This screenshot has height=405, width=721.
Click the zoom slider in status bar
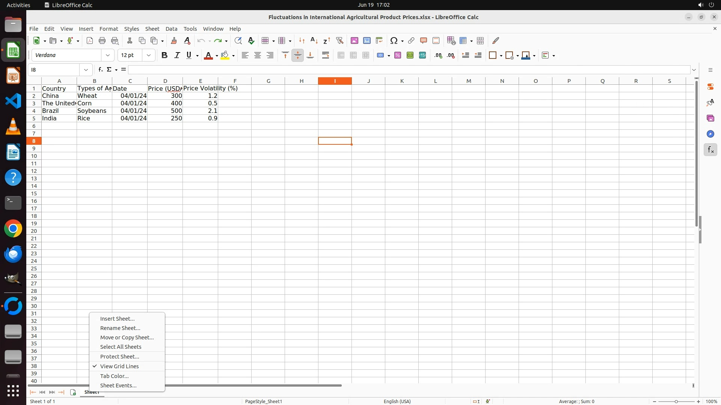coord(676,402)
